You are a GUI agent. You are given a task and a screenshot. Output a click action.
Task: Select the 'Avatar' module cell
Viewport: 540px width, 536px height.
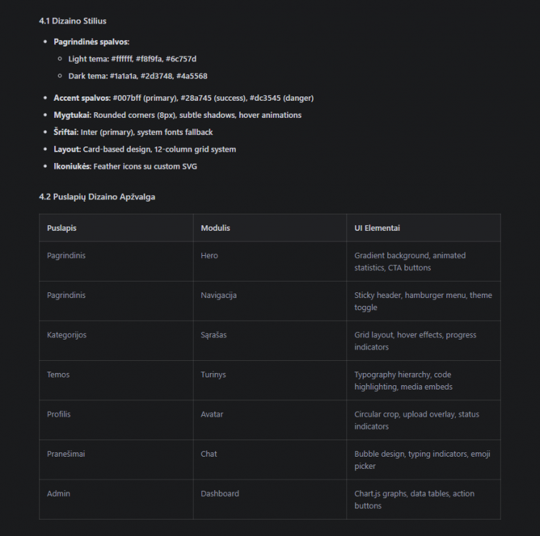click(270, 420)
